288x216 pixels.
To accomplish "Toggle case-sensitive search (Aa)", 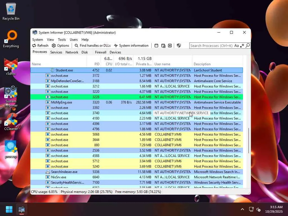I will pos(237,46).
